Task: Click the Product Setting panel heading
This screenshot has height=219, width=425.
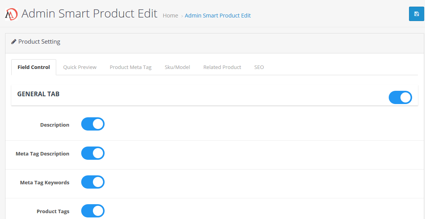Action: (x=39, y=42)
